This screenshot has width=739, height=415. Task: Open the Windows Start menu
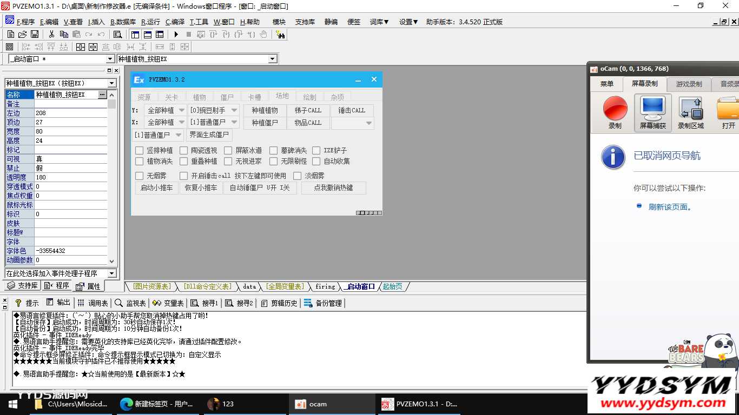click(x=12, y=404)
